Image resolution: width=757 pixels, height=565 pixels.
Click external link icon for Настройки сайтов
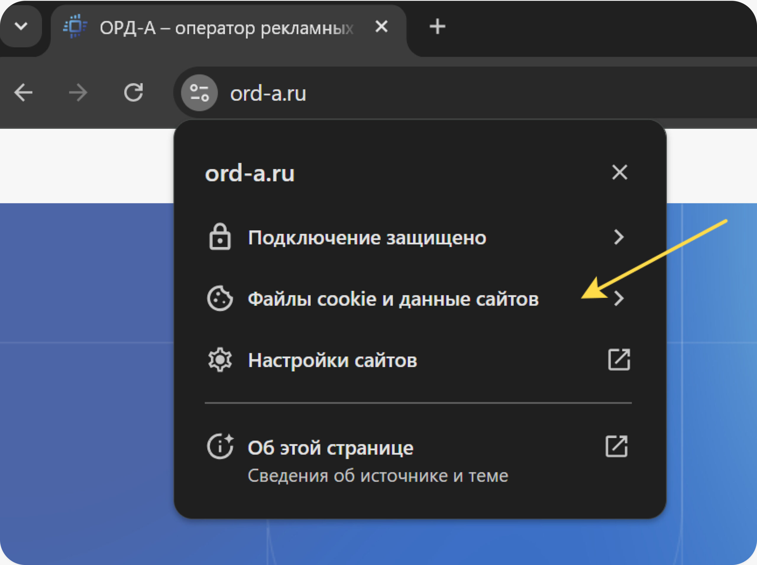point(619,360)
